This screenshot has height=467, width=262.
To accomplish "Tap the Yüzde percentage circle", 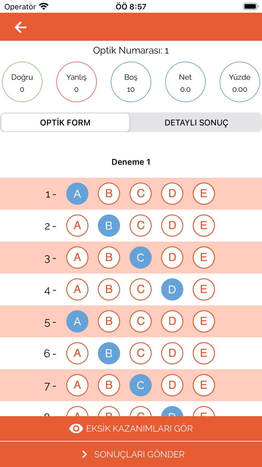I will (240, 82).
